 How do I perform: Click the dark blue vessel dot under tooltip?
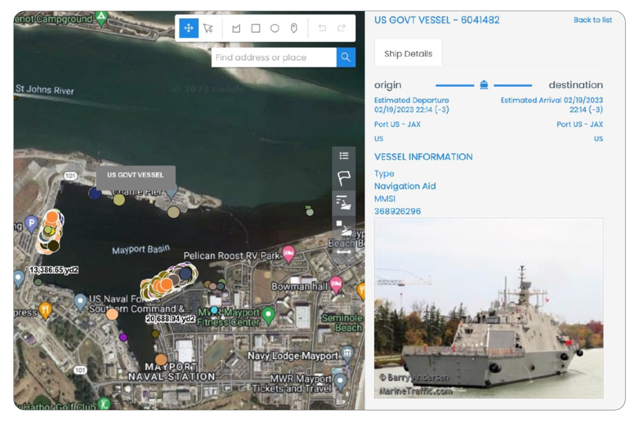pyautogui.click(x=95, y=193)
